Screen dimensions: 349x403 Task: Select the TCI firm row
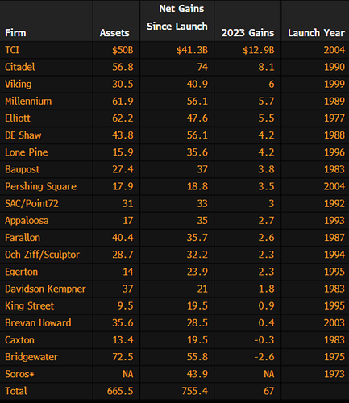[174, 50]
